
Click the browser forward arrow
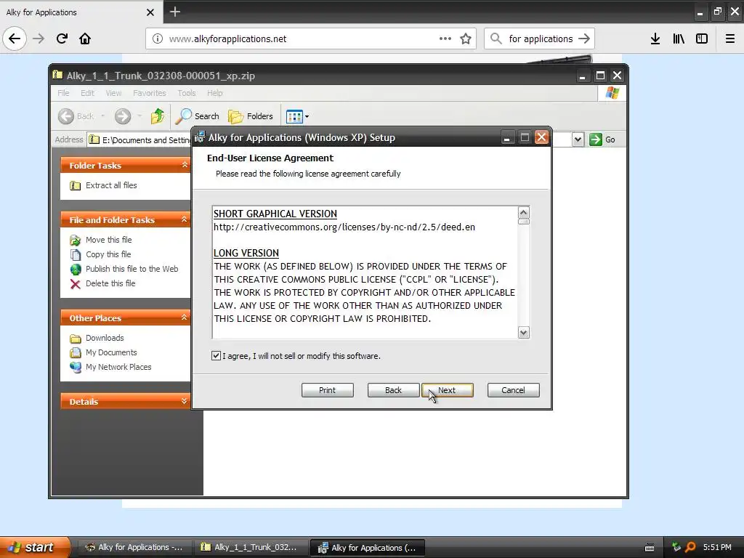coord(39,39)
